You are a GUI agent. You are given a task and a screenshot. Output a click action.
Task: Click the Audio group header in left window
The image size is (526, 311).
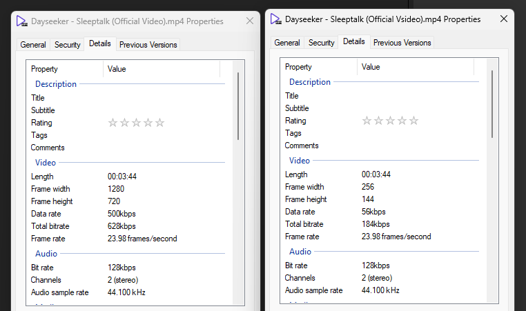pos(46,254)
